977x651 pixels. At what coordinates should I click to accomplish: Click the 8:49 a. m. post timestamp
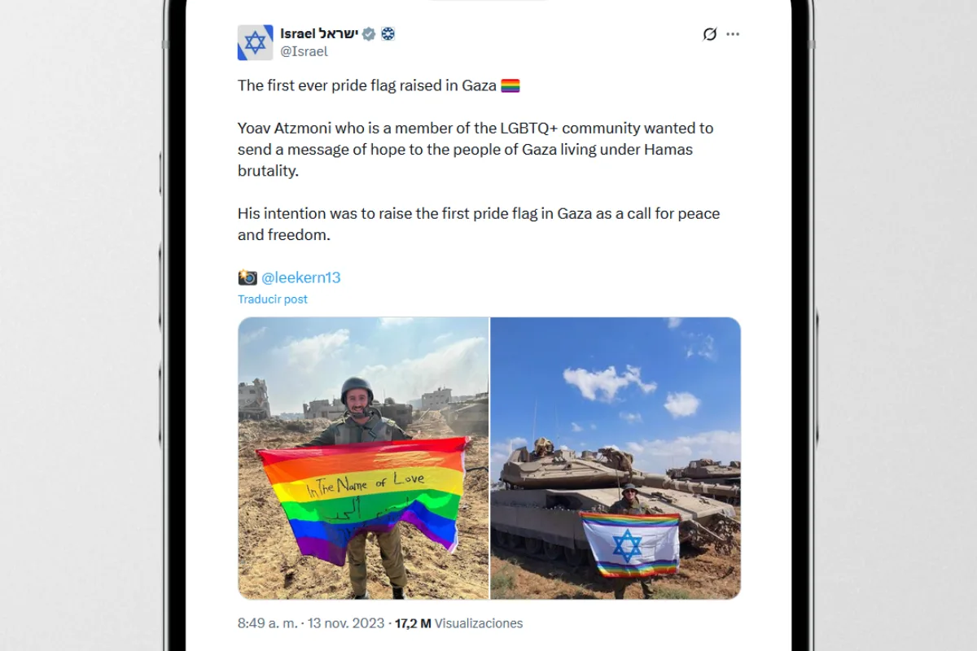tap(266, 623)
